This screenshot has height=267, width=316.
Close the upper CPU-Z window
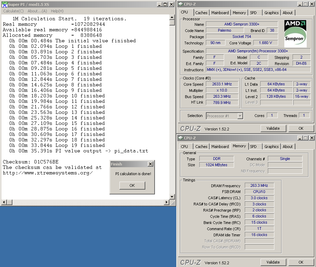pyautogui.click(x=312, y=4)
